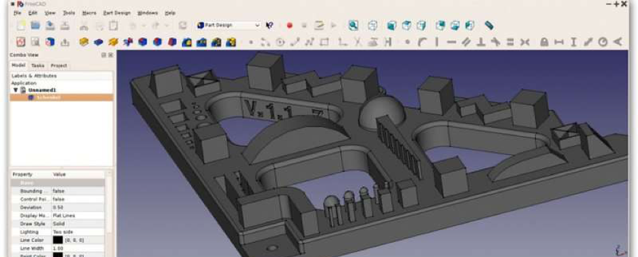Open the Edit menu
This screenshot has height=257, width=638.
pos(33,13)
